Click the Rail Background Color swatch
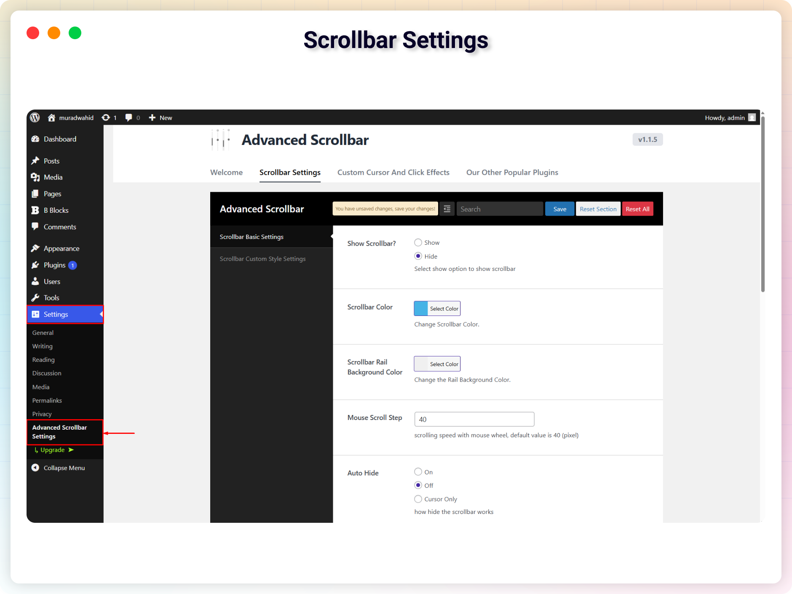 pos(421,364)
